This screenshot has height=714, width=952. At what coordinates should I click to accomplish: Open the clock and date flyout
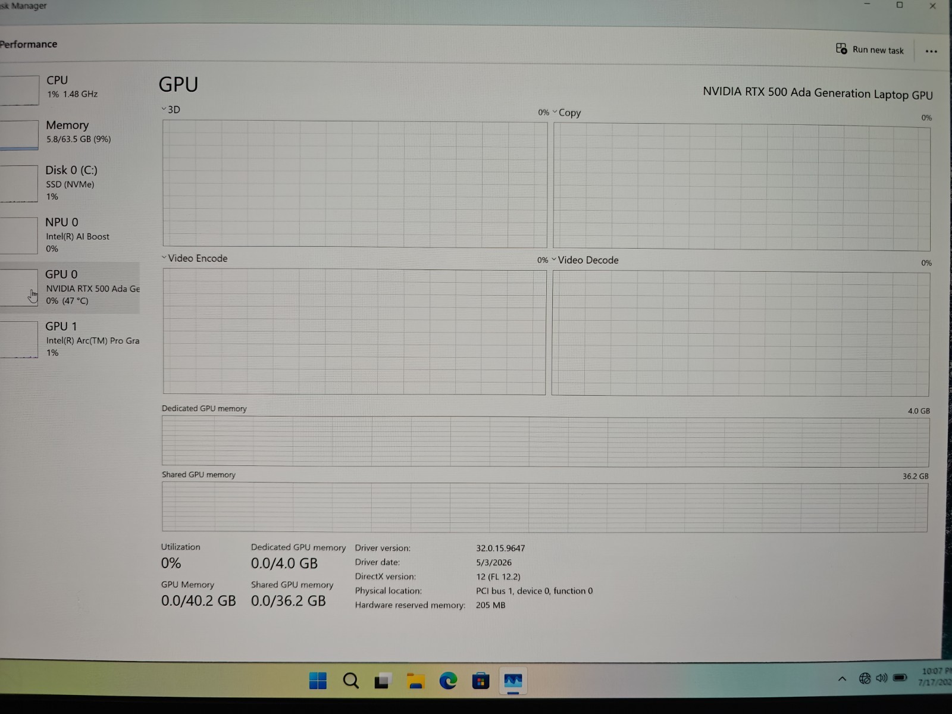point(935,677)
